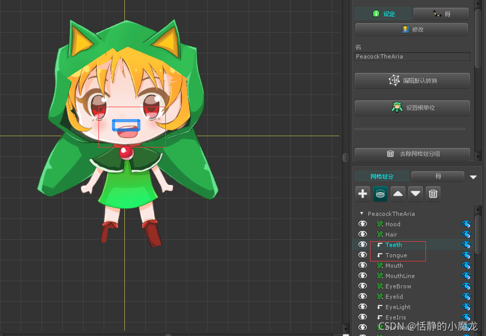Click the green mesh icon beside Mouth
Image resolution: width=486 pixels, height=336 pixels.
point(380,266)
